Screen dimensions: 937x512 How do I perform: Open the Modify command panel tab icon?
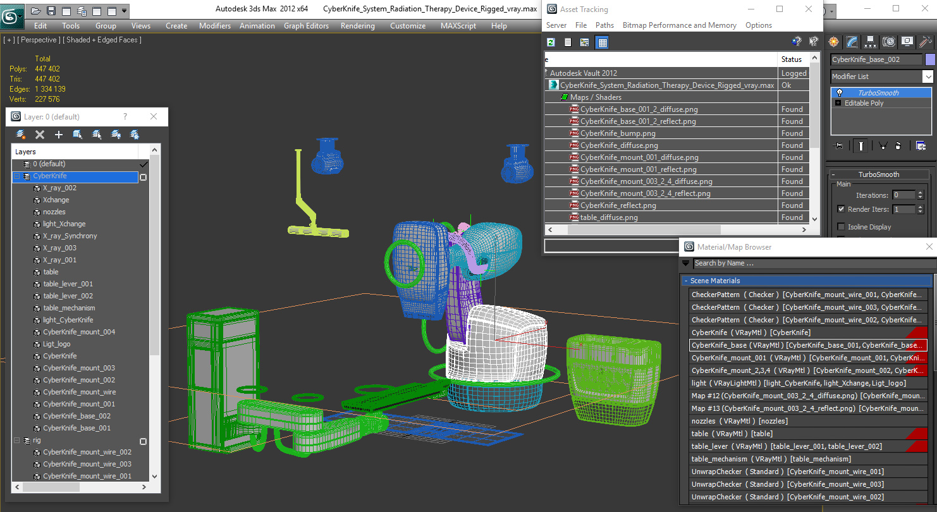852,42
